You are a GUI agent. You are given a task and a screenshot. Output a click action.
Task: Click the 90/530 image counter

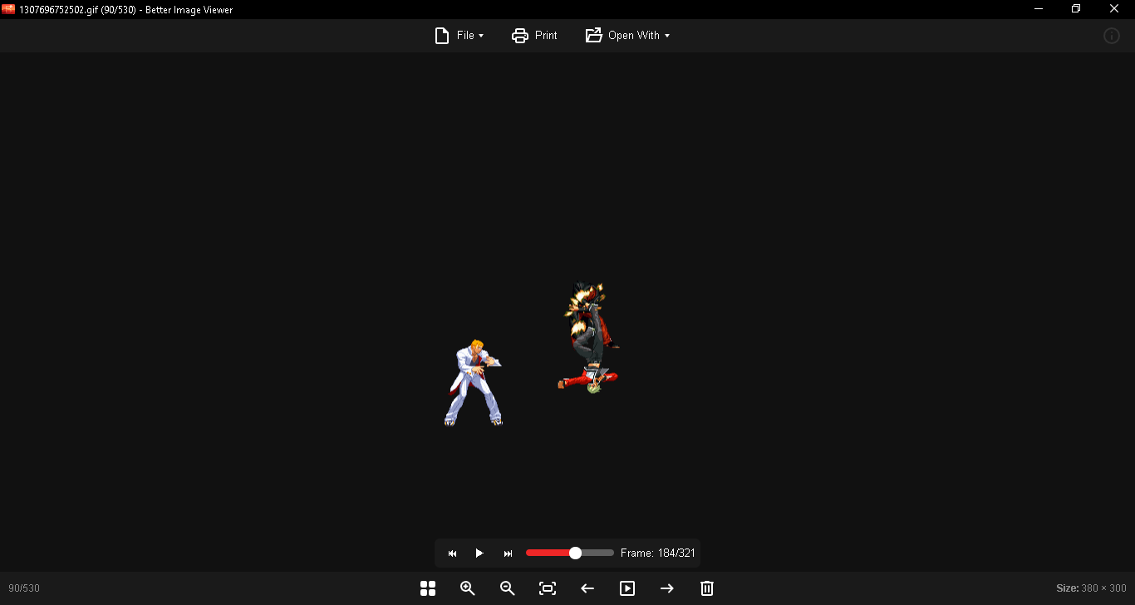click(24, 588)
